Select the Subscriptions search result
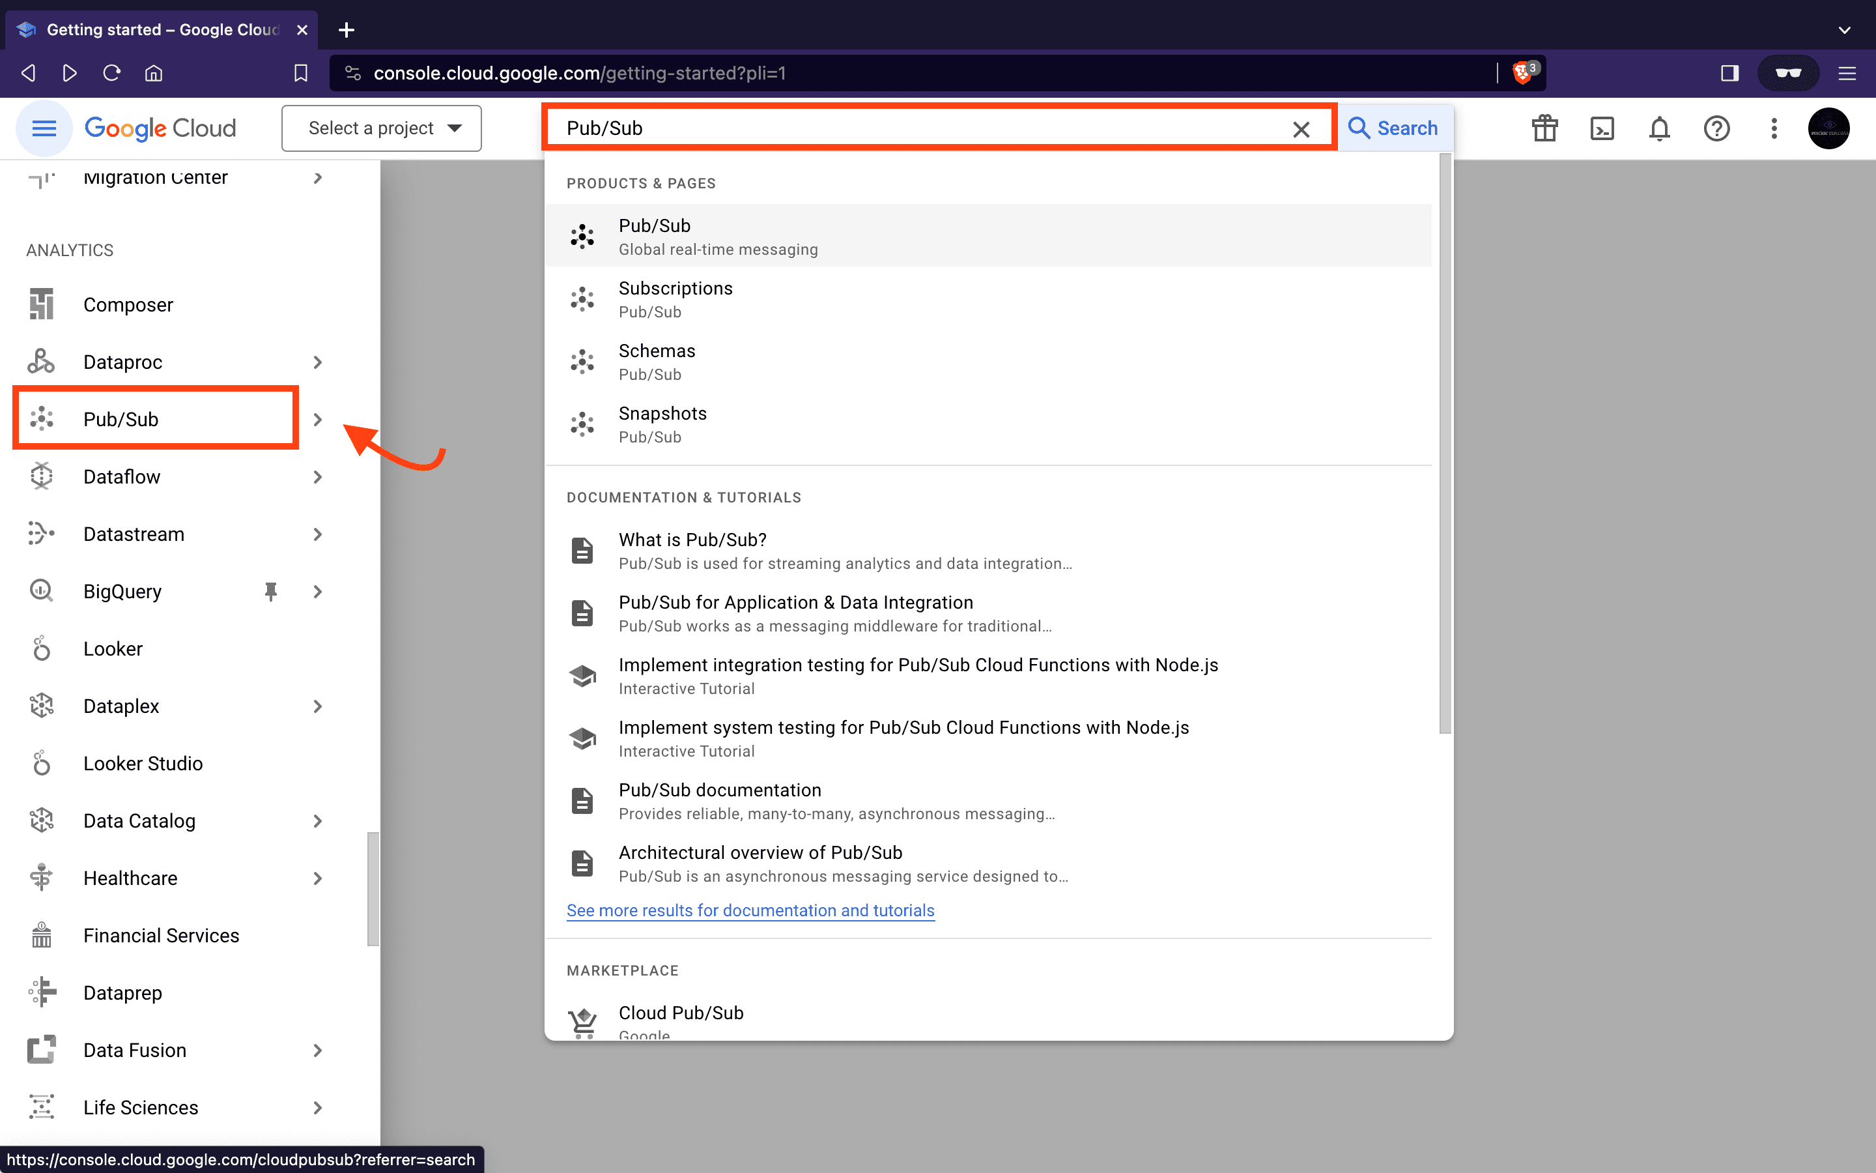Image resolution: width=1876 pixels, height=1173 pixels. click(988, 298)
